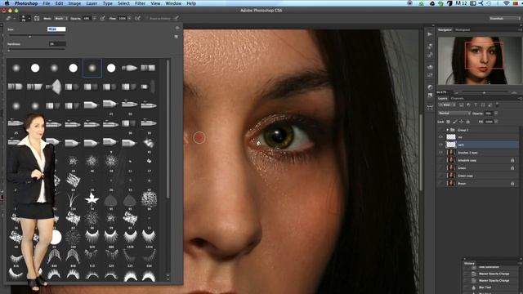Image resolution: width=523 pixels, height=294 pixels.
Task: Show the Green copy layer
Action: coord(440,176)
